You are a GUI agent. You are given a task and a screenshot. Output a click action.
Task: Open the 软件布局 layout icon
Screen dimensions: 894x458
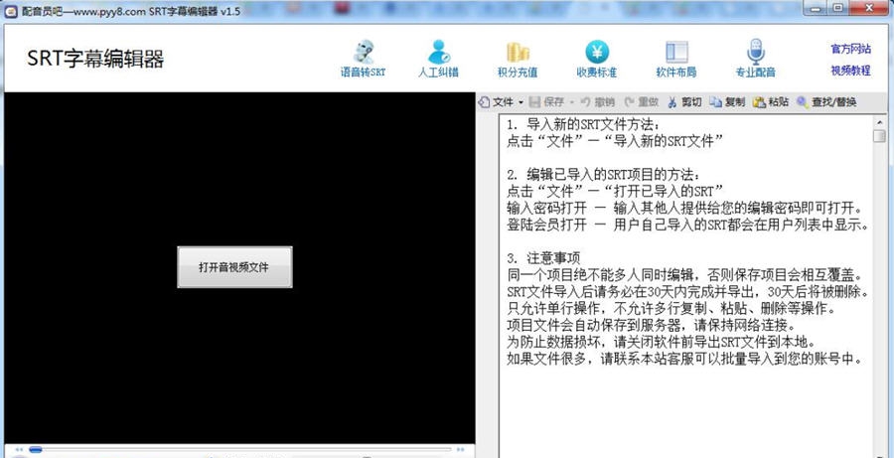[x=675, y=56]
